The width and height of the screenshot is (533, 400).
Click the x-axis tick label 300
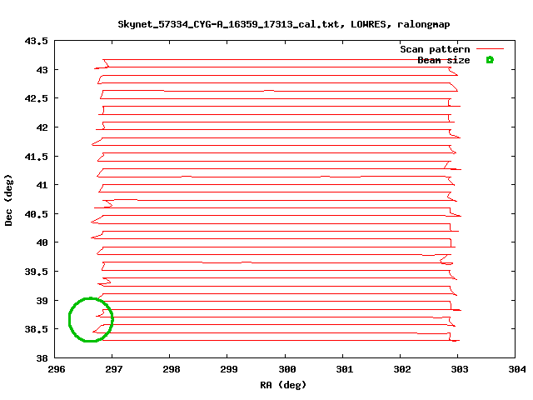tap(286, 369)
